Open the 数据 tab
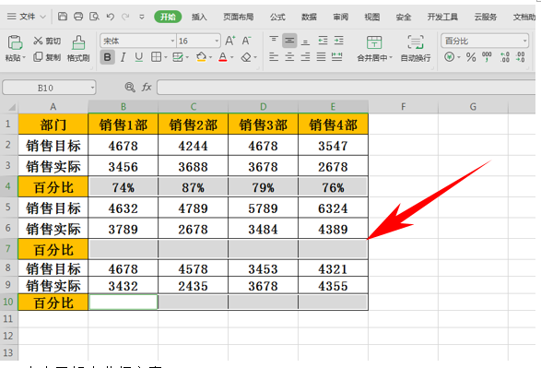Screen dimensions: 541x368 pyautogui.click(x=309, y=17)
